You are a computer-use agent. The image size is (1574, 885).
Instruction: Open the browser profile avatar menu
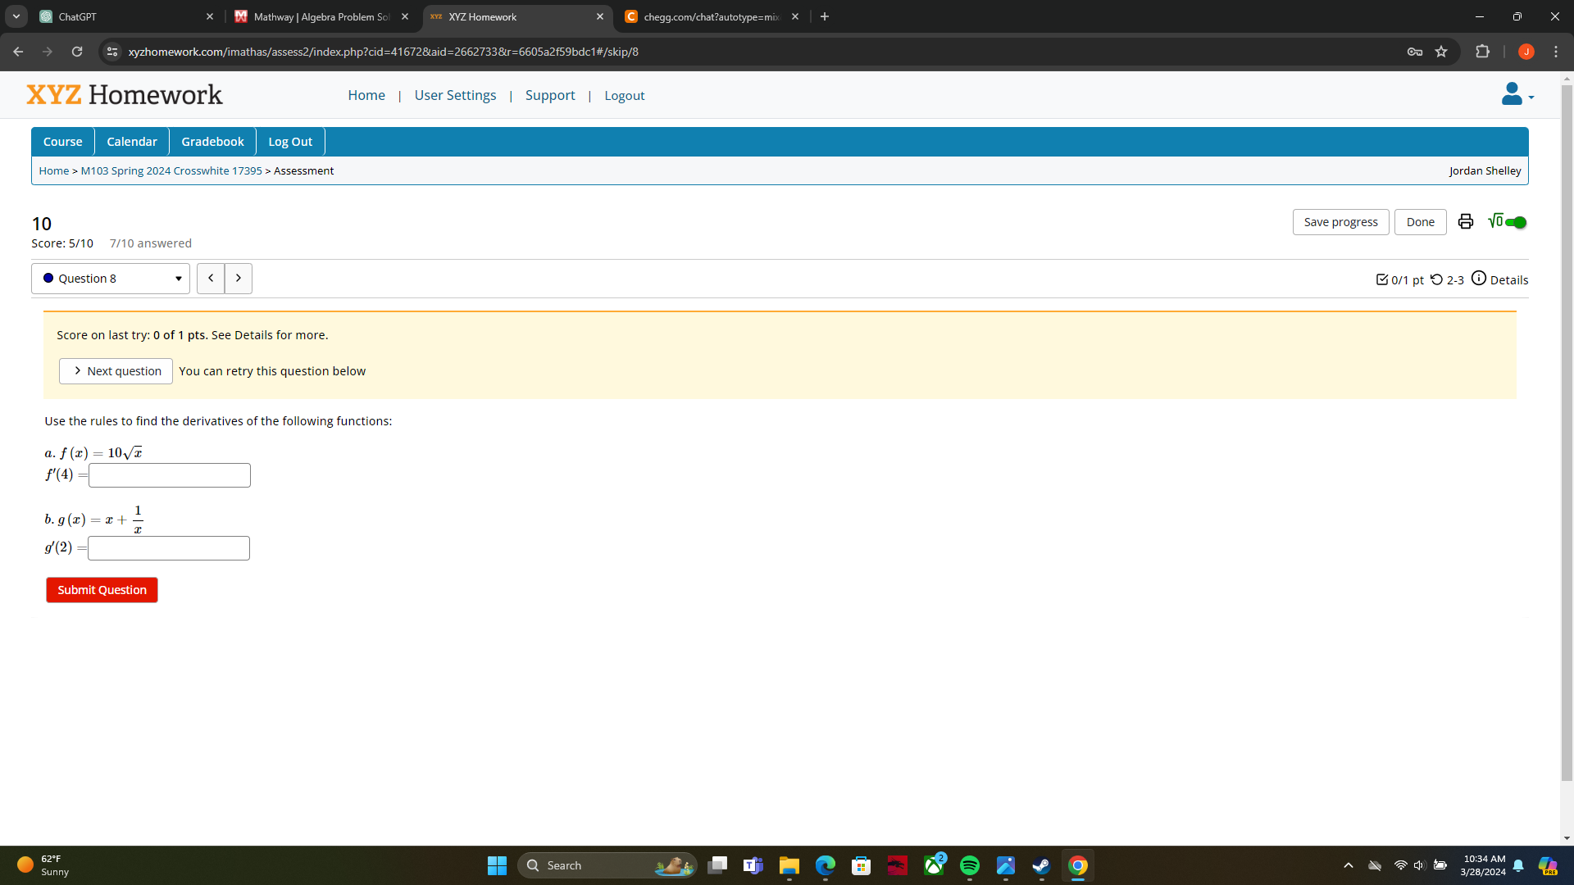[1526, 52]
